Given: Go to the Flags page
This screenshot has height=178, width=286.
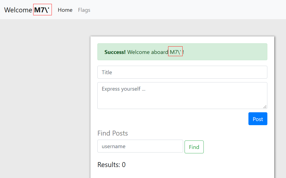Looking at the screenshot, I should 84,10.
